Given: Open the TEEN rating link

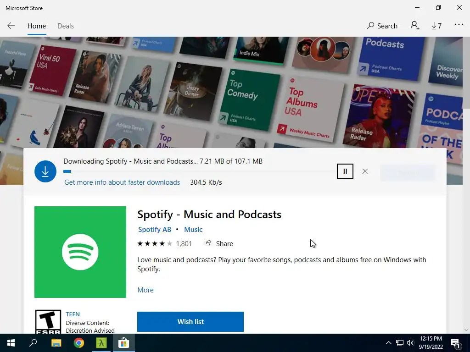Looking at the screenshot, I should [73, 314].
